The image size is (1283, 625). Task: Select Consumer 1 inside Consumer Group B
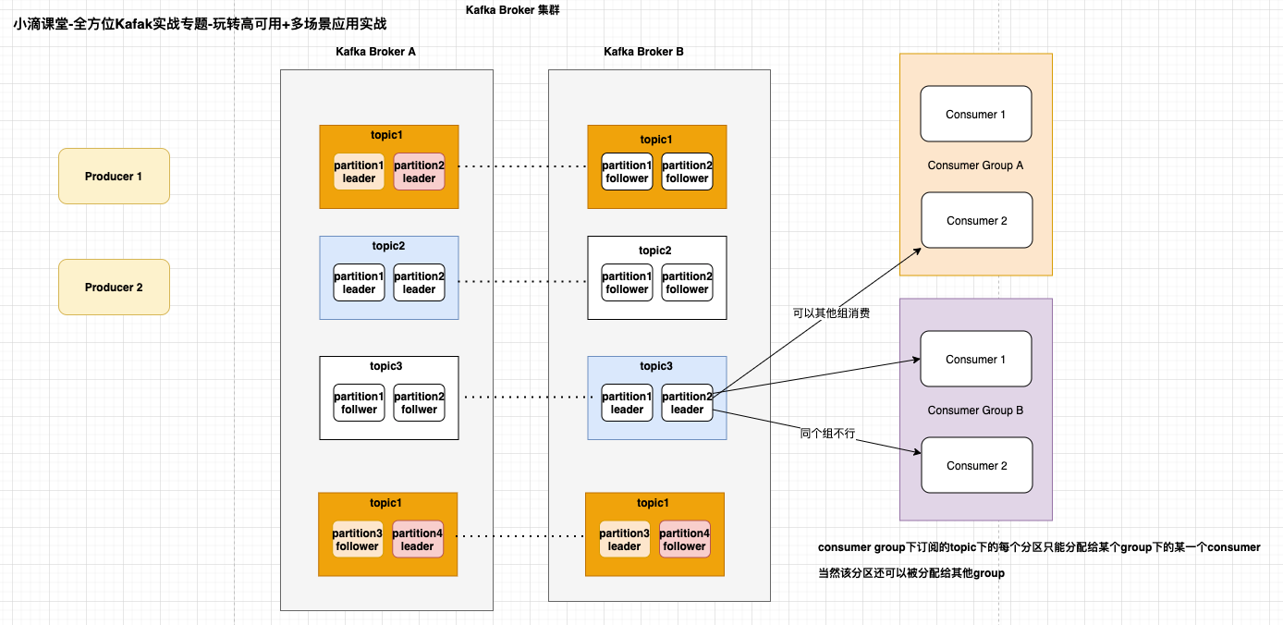[976, 359]
